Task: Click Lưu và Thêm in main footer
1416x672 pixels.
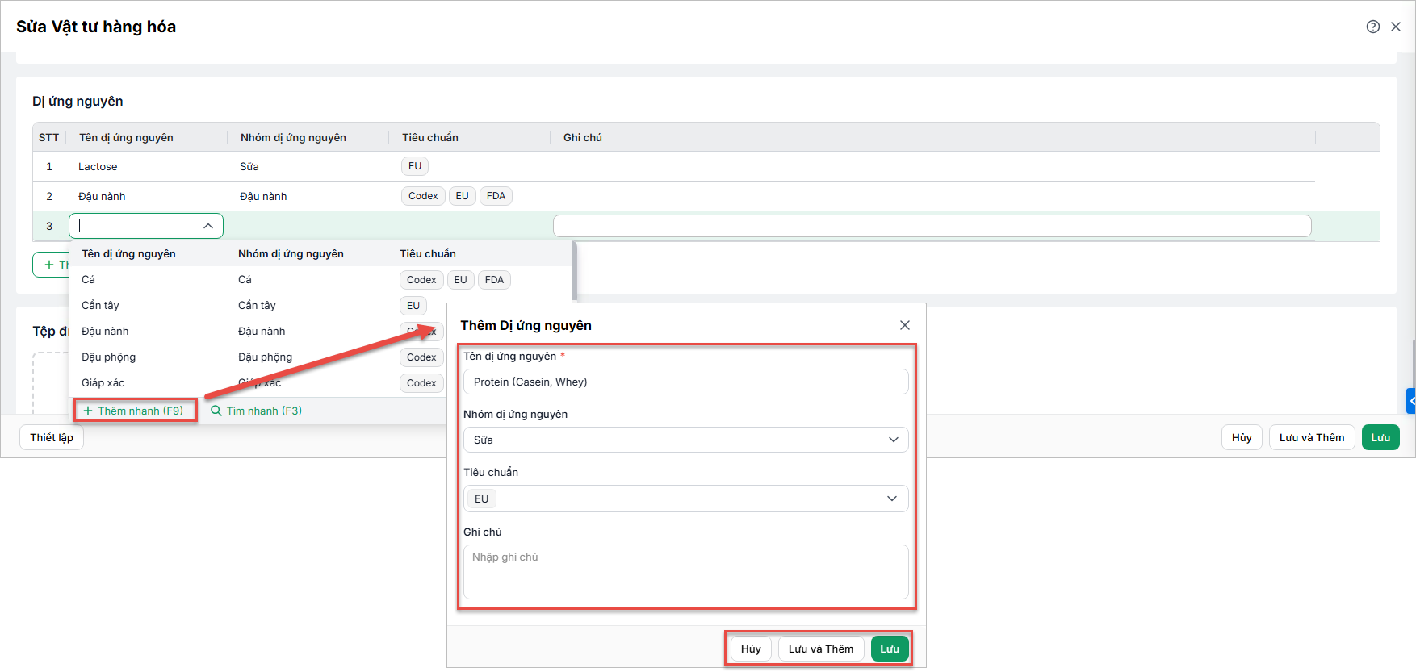Action: click(x=1312, y=437)
